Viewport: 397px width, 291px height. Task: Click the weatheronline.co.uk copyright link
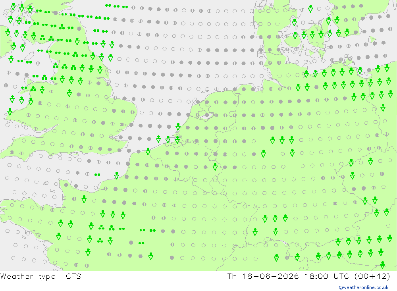[364, 287]
